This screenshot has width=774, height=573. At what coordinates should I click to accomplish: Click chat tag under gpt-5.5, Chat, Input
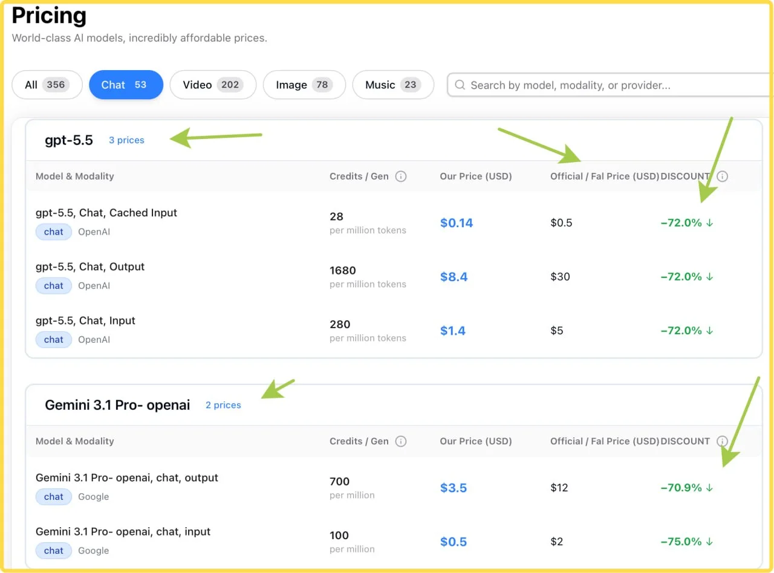53,340
